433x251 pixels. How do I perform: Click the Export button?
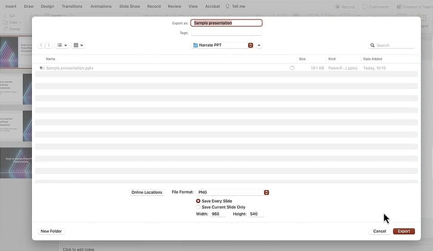pyautogui.click(x=404, y=231)
